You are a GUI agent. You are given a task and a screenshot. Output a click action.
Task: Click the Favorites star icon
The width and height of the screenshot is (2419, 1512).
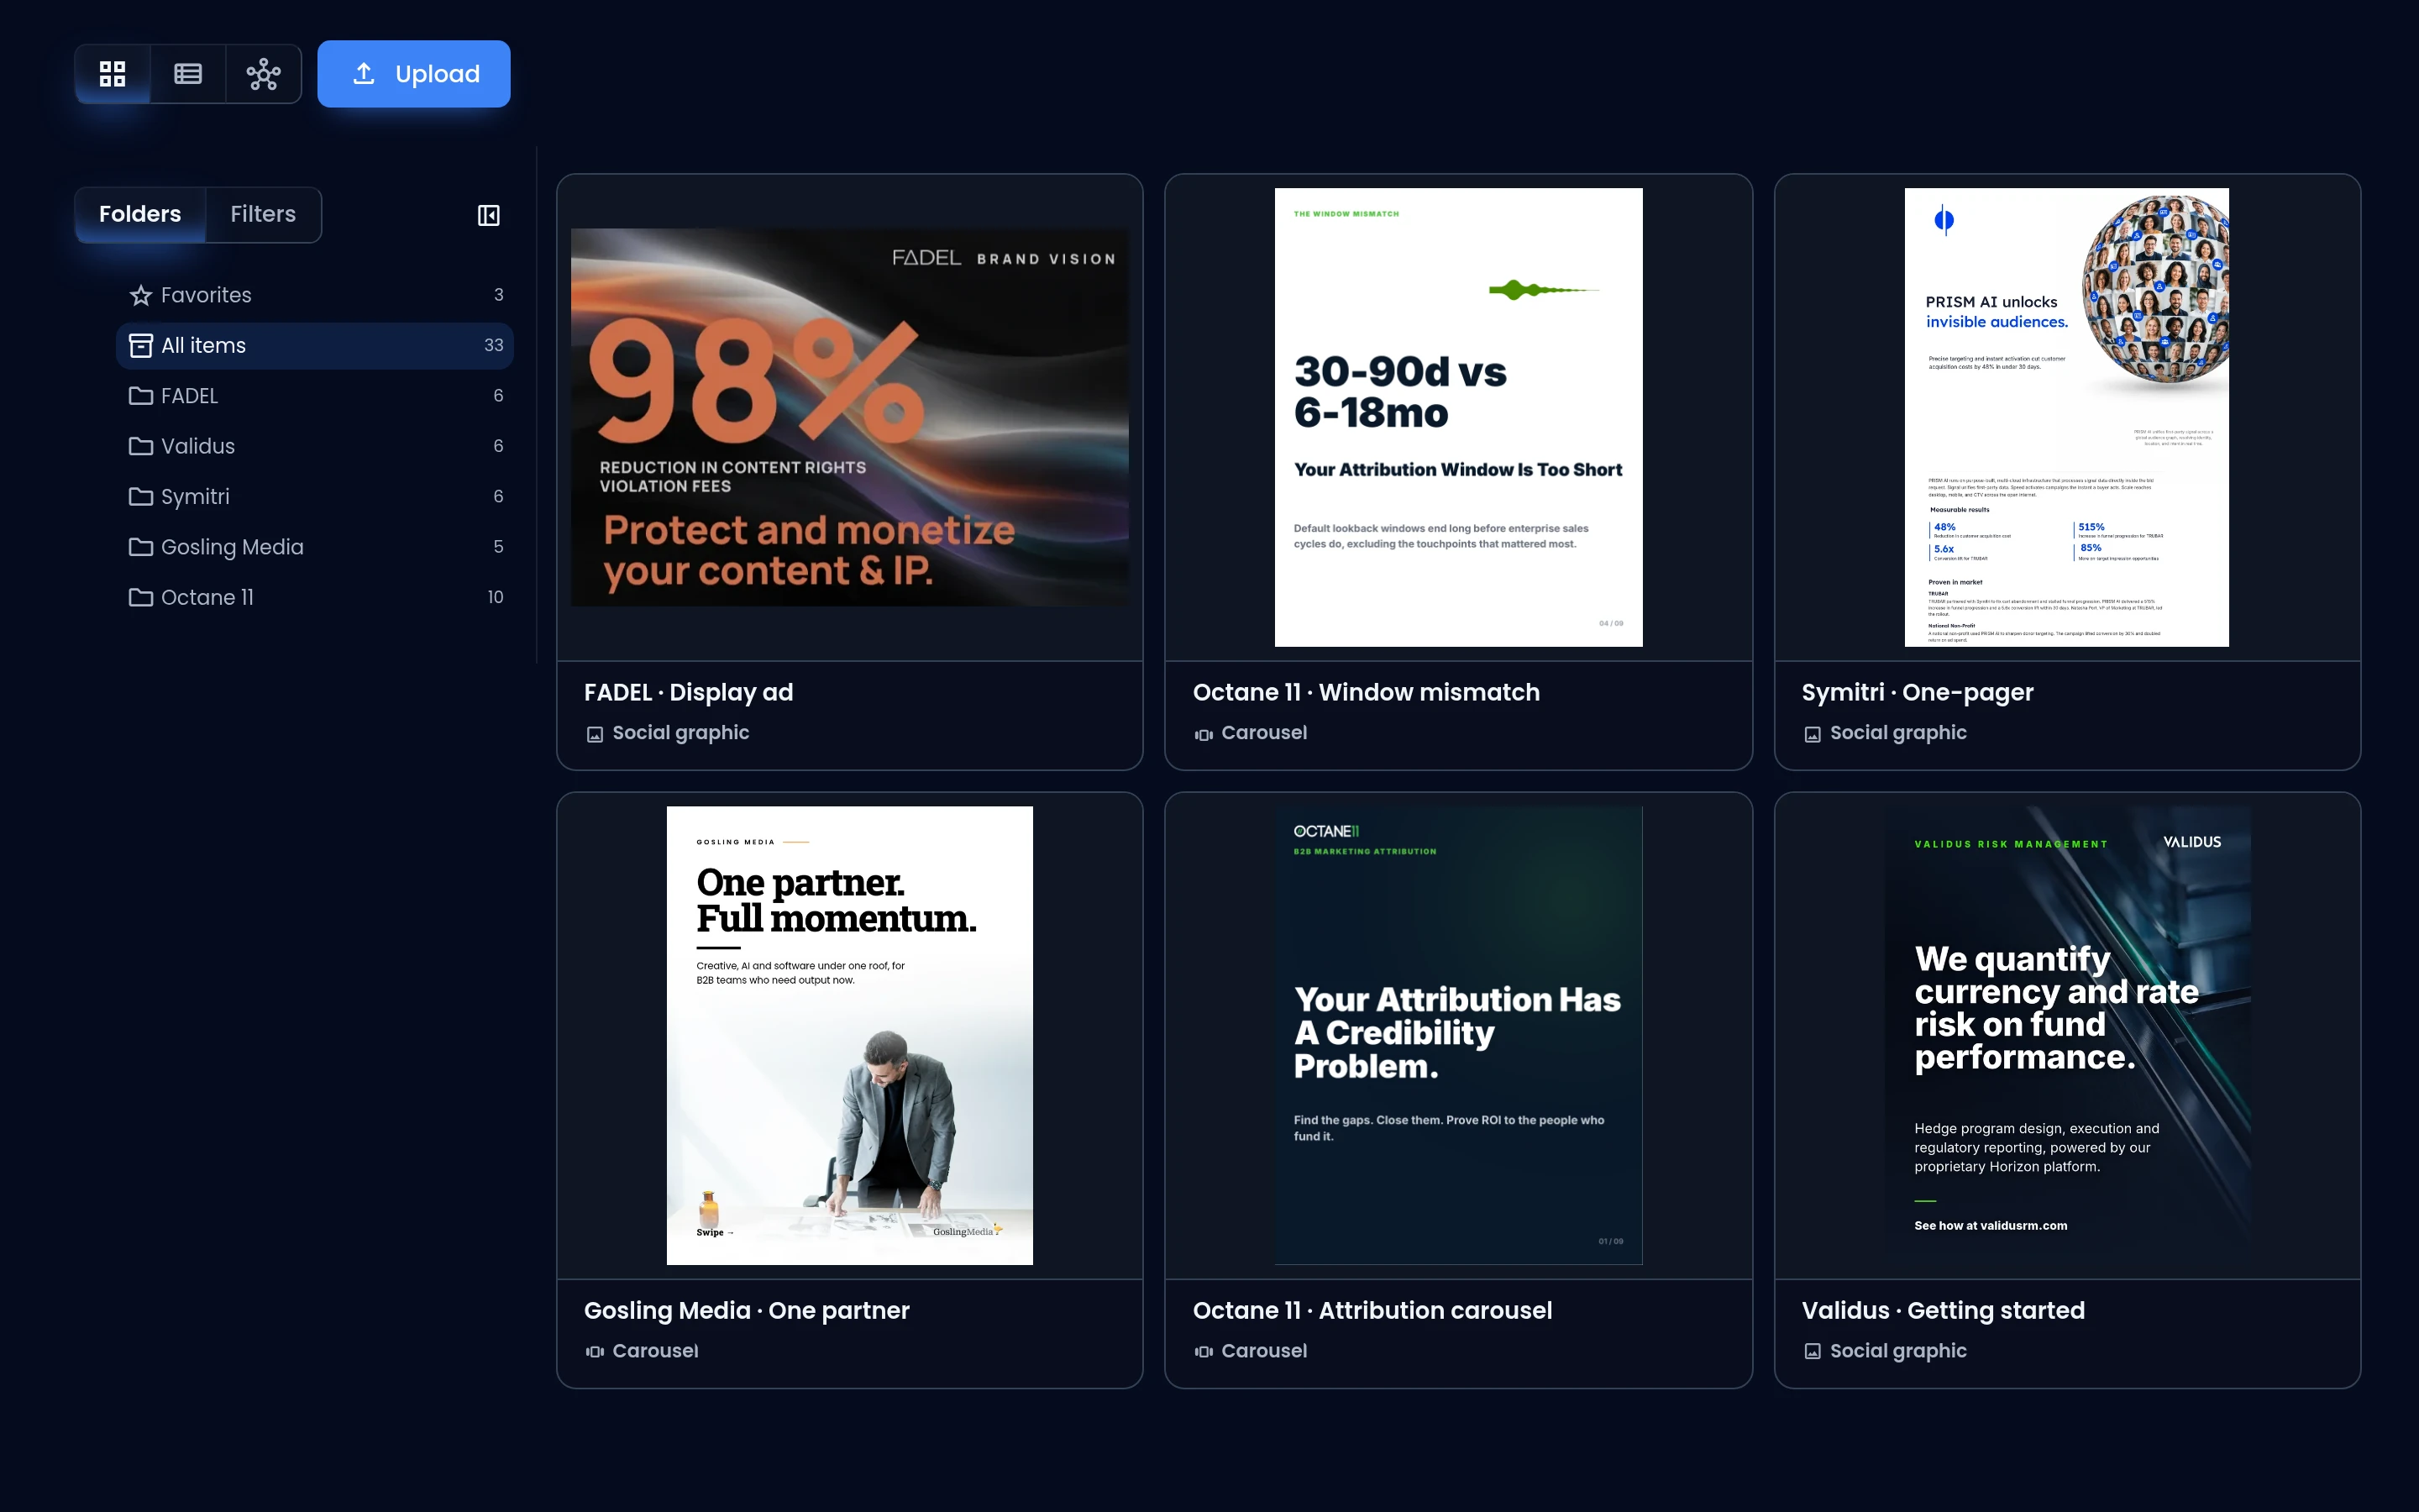[141, 295]
